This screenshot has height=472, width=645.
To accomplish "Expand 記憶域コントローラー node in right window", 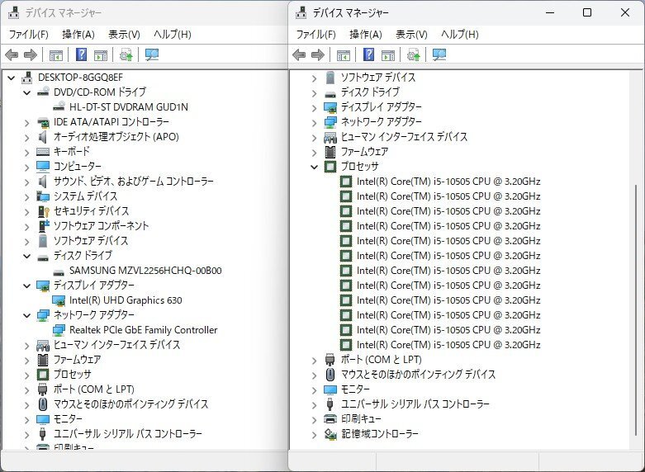I will [315, 435].
